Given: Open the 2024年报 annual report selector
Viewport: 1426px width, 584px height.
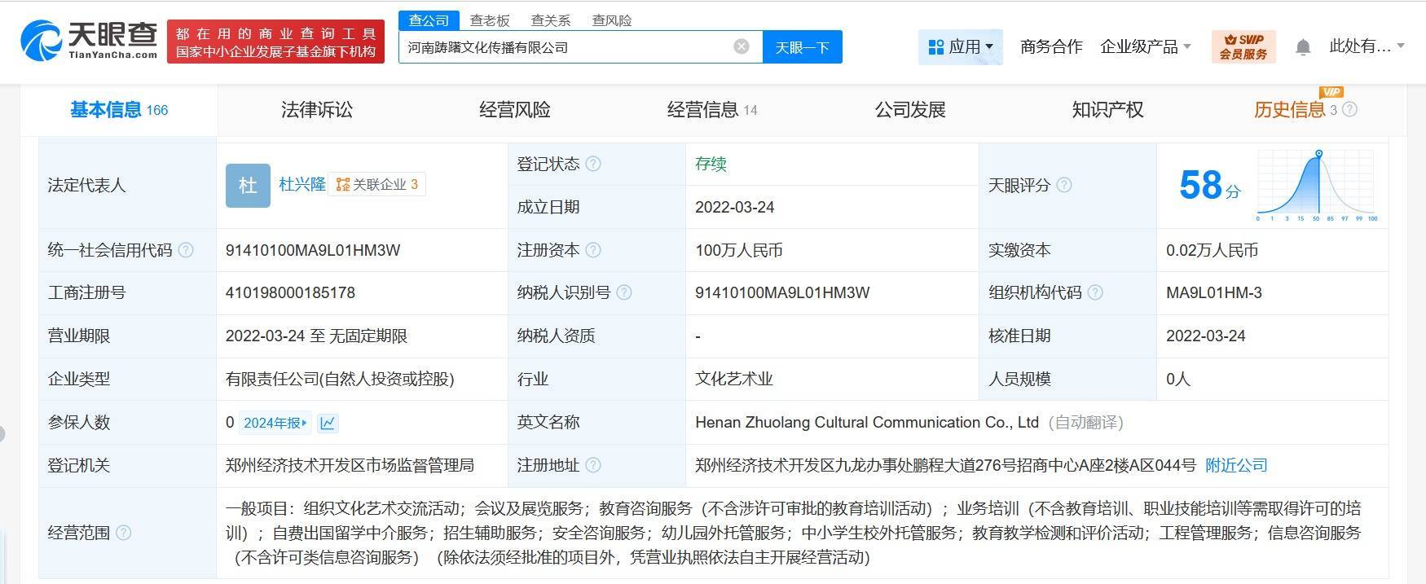Looking at the screenshot, I should 275,423.
